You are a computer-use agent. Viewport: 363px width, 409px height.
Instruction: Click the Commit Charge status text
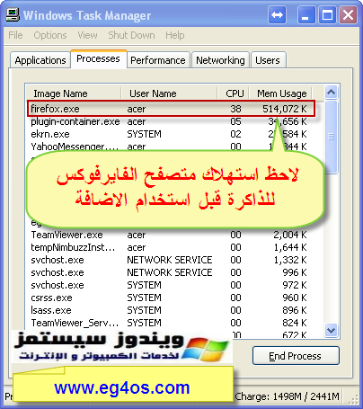287,396
